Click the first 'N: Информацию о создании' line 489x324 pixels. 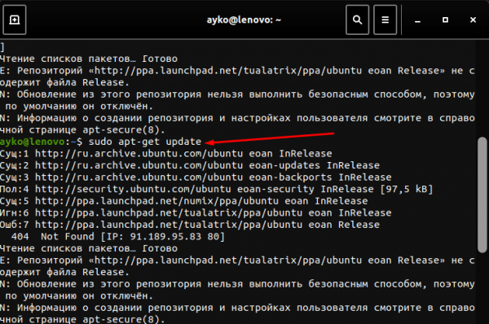pyautogui.click(x=237, y=118)
